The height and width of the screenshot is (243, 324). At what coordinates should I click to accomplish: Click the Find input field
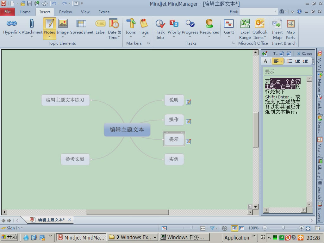(257, 12)
